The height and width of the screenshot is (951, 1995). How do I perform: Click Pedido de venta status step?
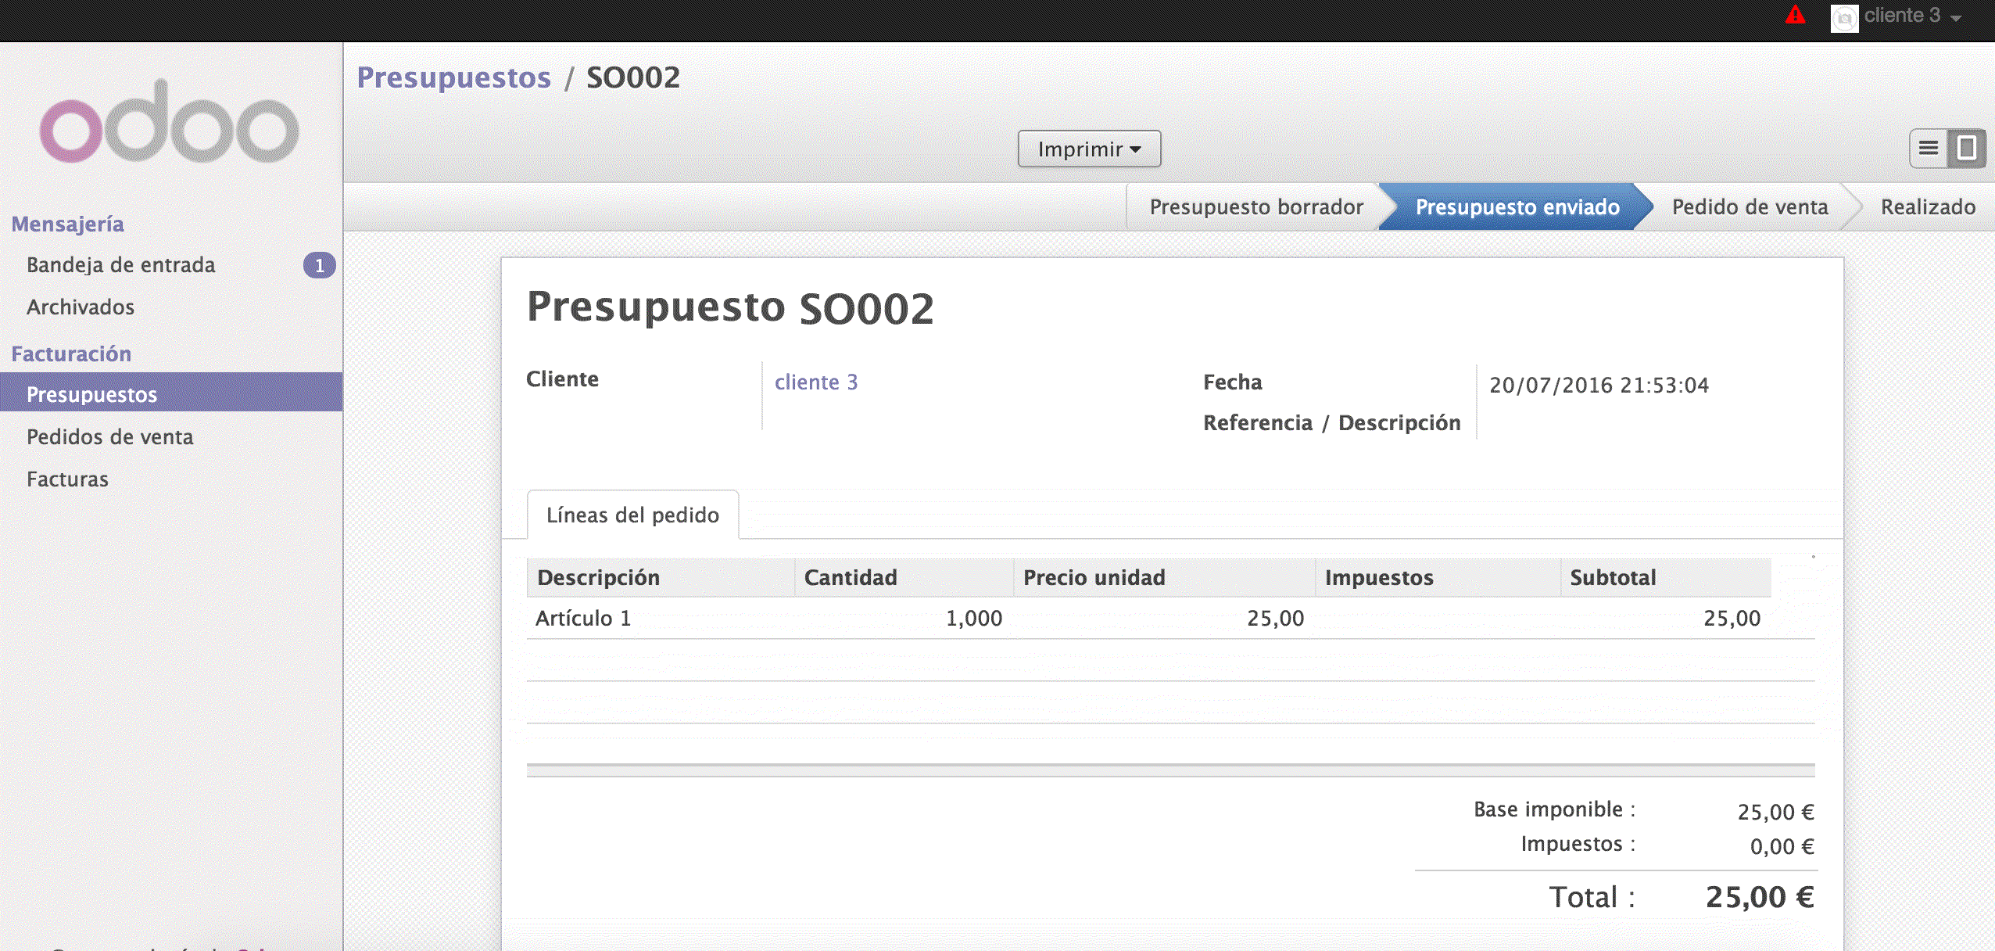click(x=1750, y=207)
